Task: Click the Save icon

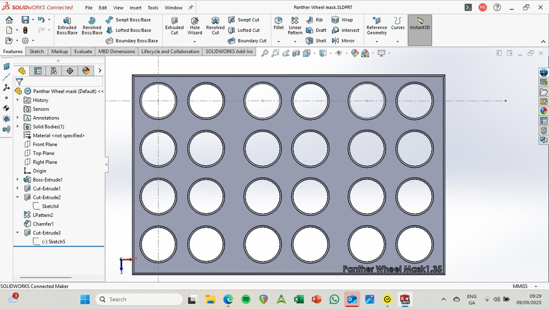Action: pos(25,20)
